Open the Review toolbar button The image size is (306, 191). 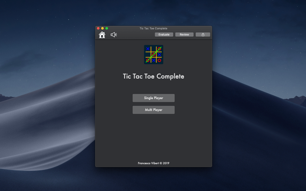(184, 34)
